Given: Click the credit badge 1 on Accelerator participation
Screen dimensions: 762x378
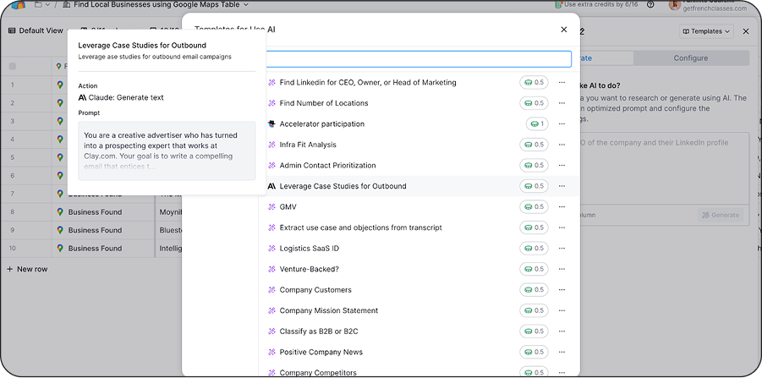Looking at the screenshot, I should (x=536, y=124).
